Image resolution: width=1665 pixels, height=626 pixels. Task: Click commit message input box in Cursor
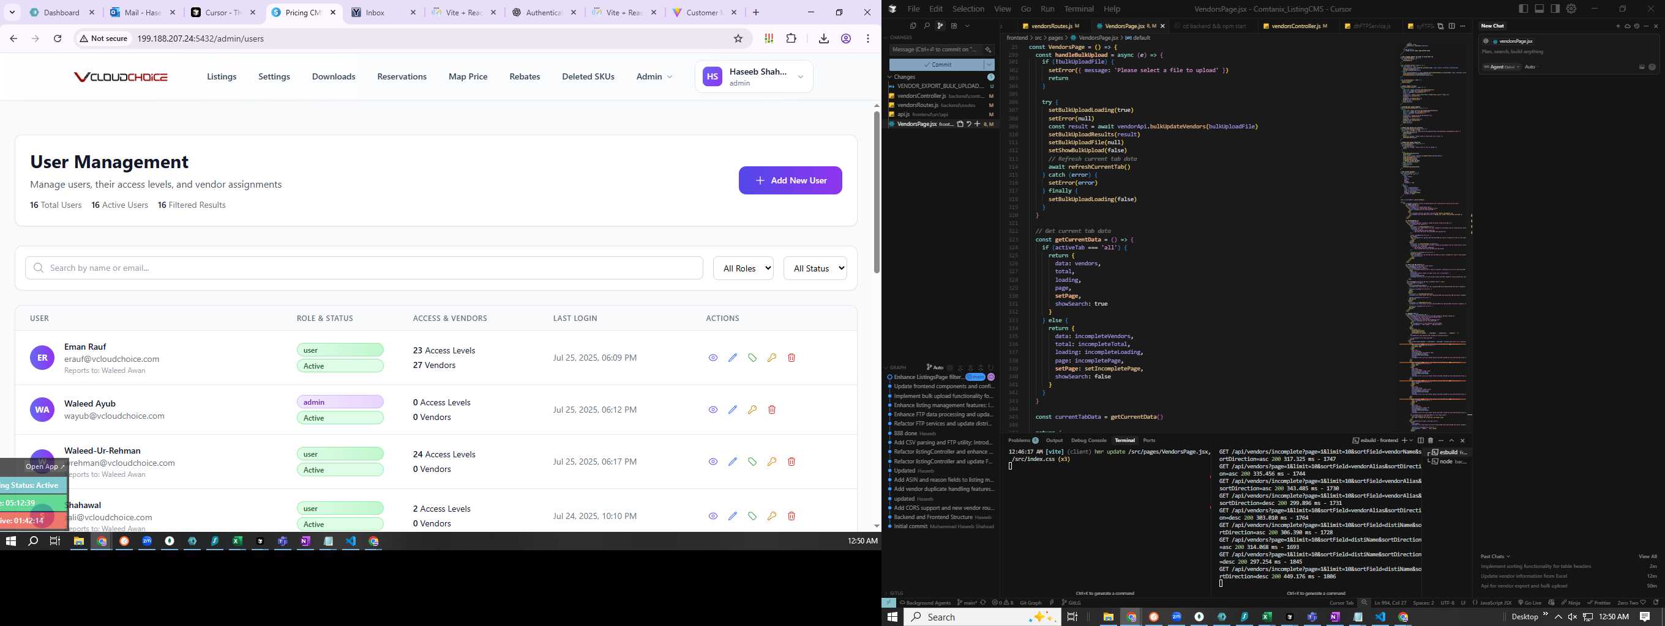click(936, 50)
